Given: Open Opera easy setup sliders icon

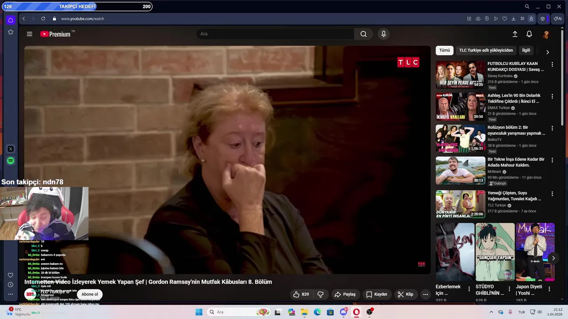Looking at the screenshot, I should tap(522, 19).
